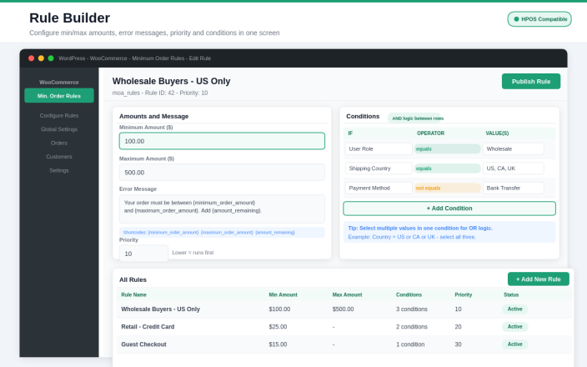Image resolution: width=587 pixels, height=367 pixels.
Task: Click the '3 conditions' cell
Action: pos(411,309)
